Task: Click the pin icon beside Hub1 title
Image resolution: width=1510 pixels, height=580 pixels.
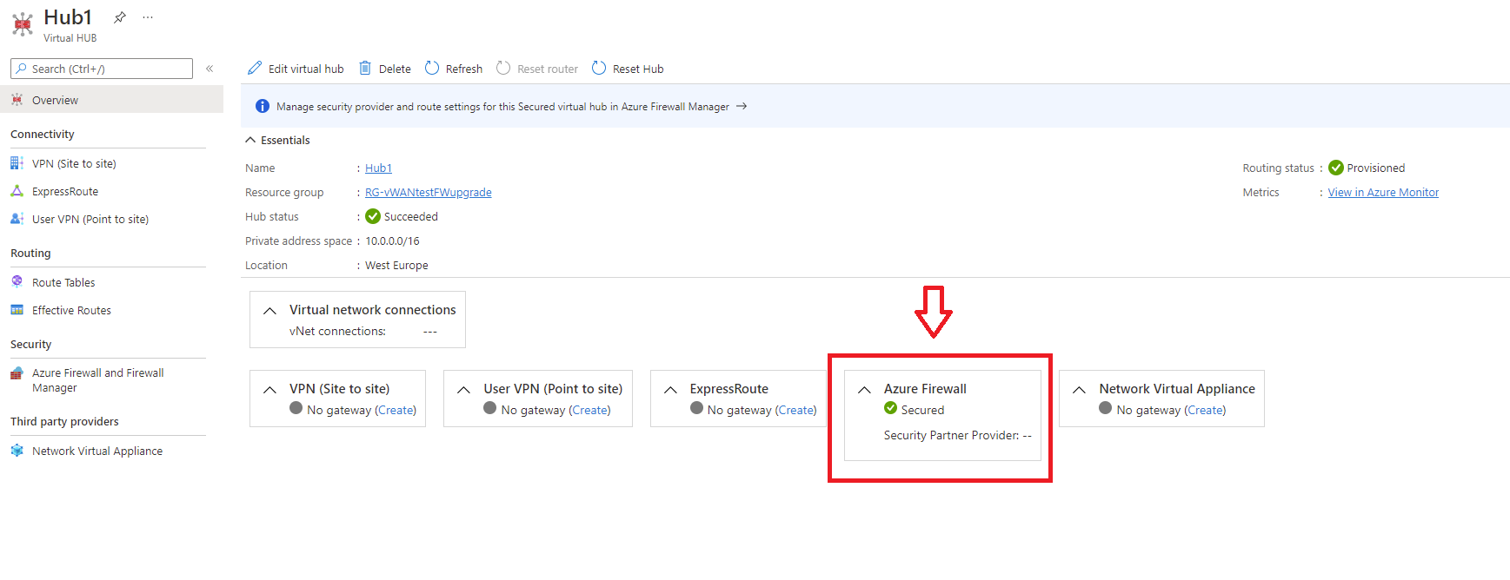Action: pos(120,17)
